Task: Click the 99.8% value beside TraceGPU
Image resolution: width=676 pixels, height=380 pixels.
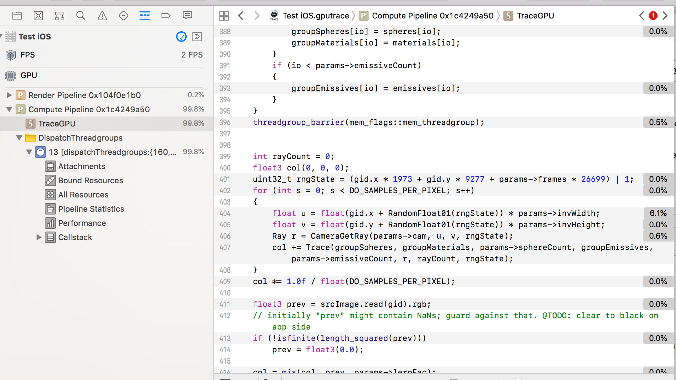Action: [193, 123]
